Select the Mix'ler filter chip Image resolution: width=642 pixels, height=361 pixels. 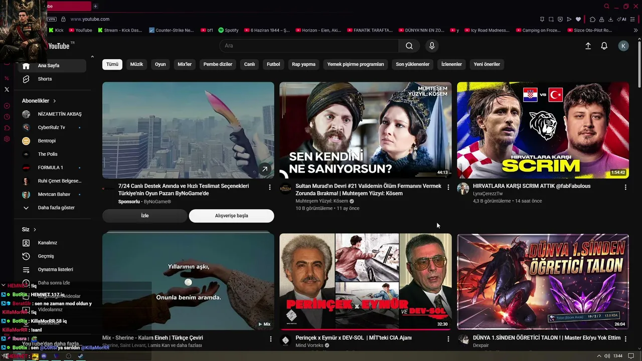pos(185,64)
